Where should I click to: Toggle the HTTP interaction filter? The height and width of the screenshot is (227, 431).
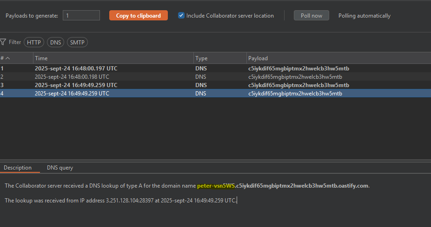pos(34,42)
